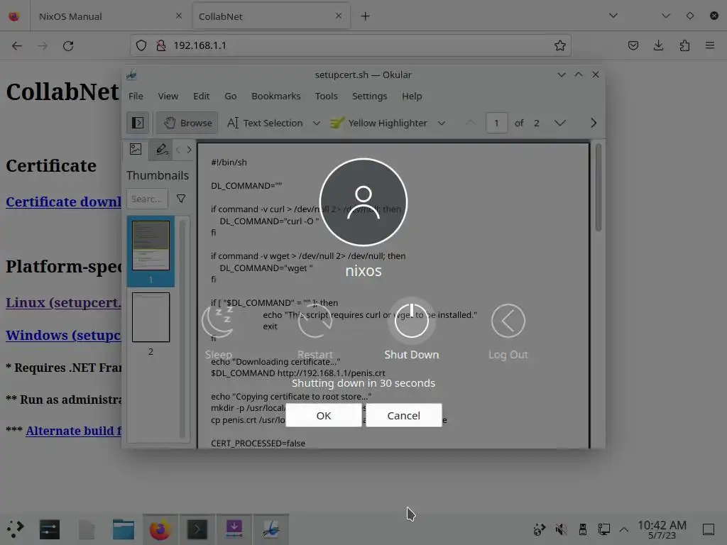Choose the Sleep power option

[219, 332]
